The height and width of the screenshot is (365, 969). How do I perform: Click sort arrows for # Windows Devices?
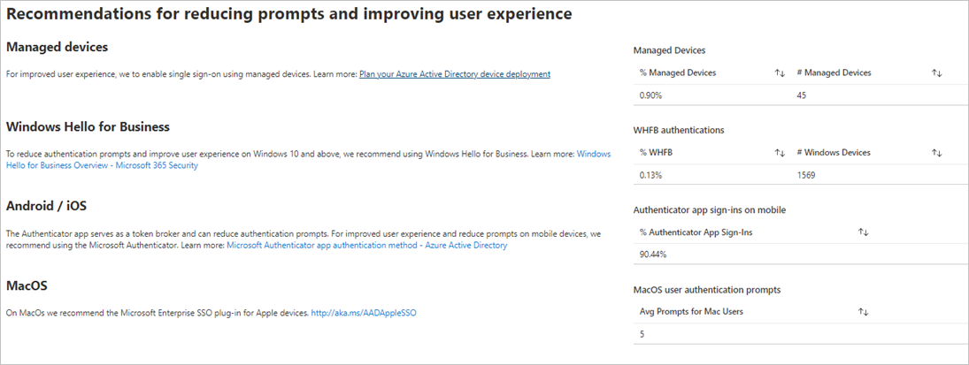(x=936, y=153)
